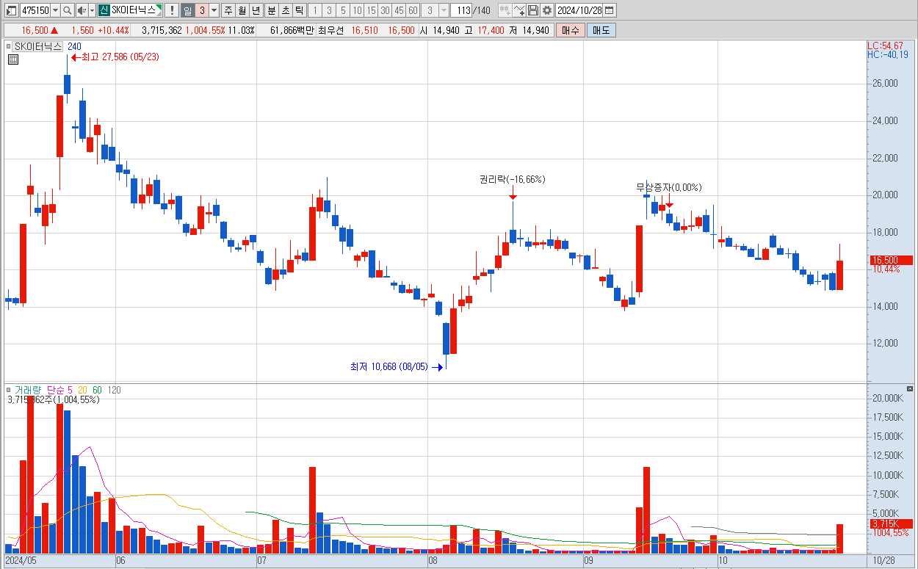Select the 일 daily period button
The height and width of the screenshot is (569, 918).
tap(187, 10)
